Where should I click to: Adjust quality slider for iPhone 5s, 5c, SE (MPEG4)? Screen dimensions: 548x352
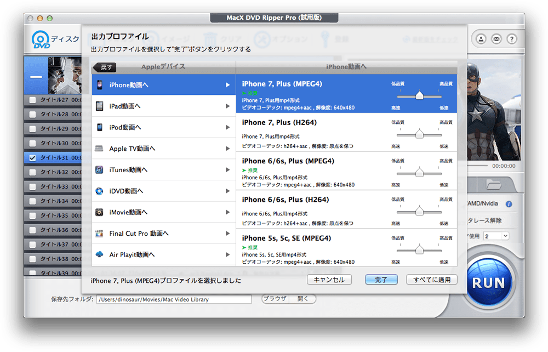click(x=419, y=249)
